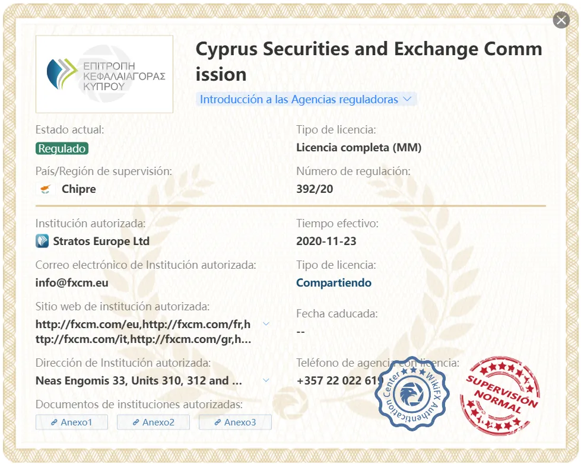This screenshot has width=581, height=464.
Task: Click the +357 22 022 phone number
Action: [339, 380]
